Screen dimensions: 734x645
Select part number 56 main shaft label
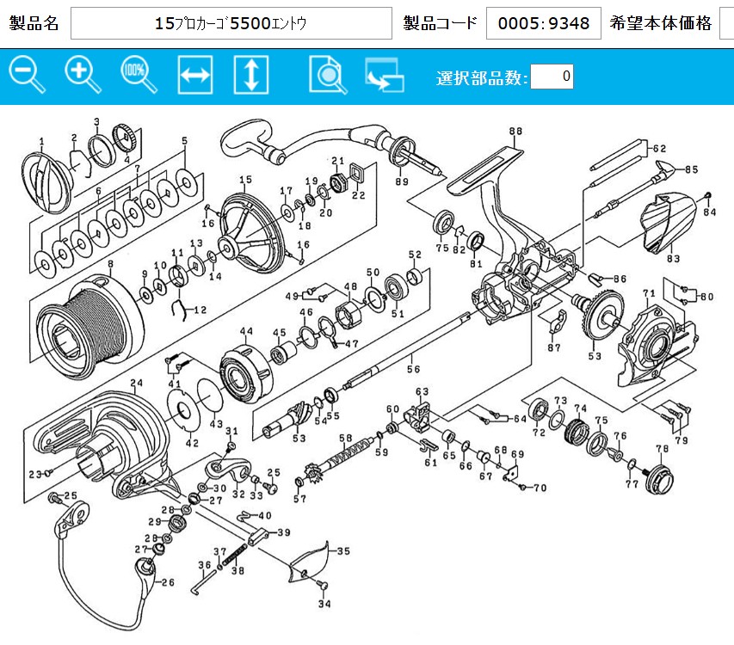pos(413,369)
